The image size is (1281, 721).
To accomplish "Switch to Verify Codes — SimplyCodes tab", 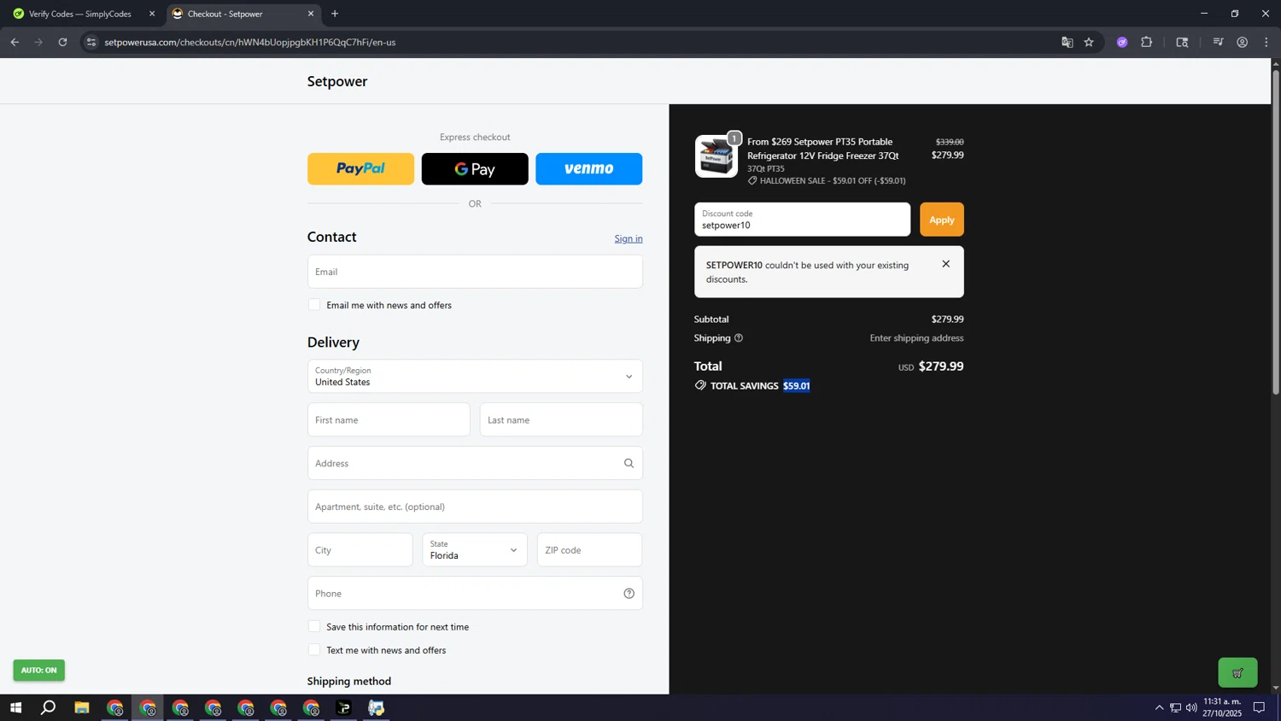I will pos(80,14).
